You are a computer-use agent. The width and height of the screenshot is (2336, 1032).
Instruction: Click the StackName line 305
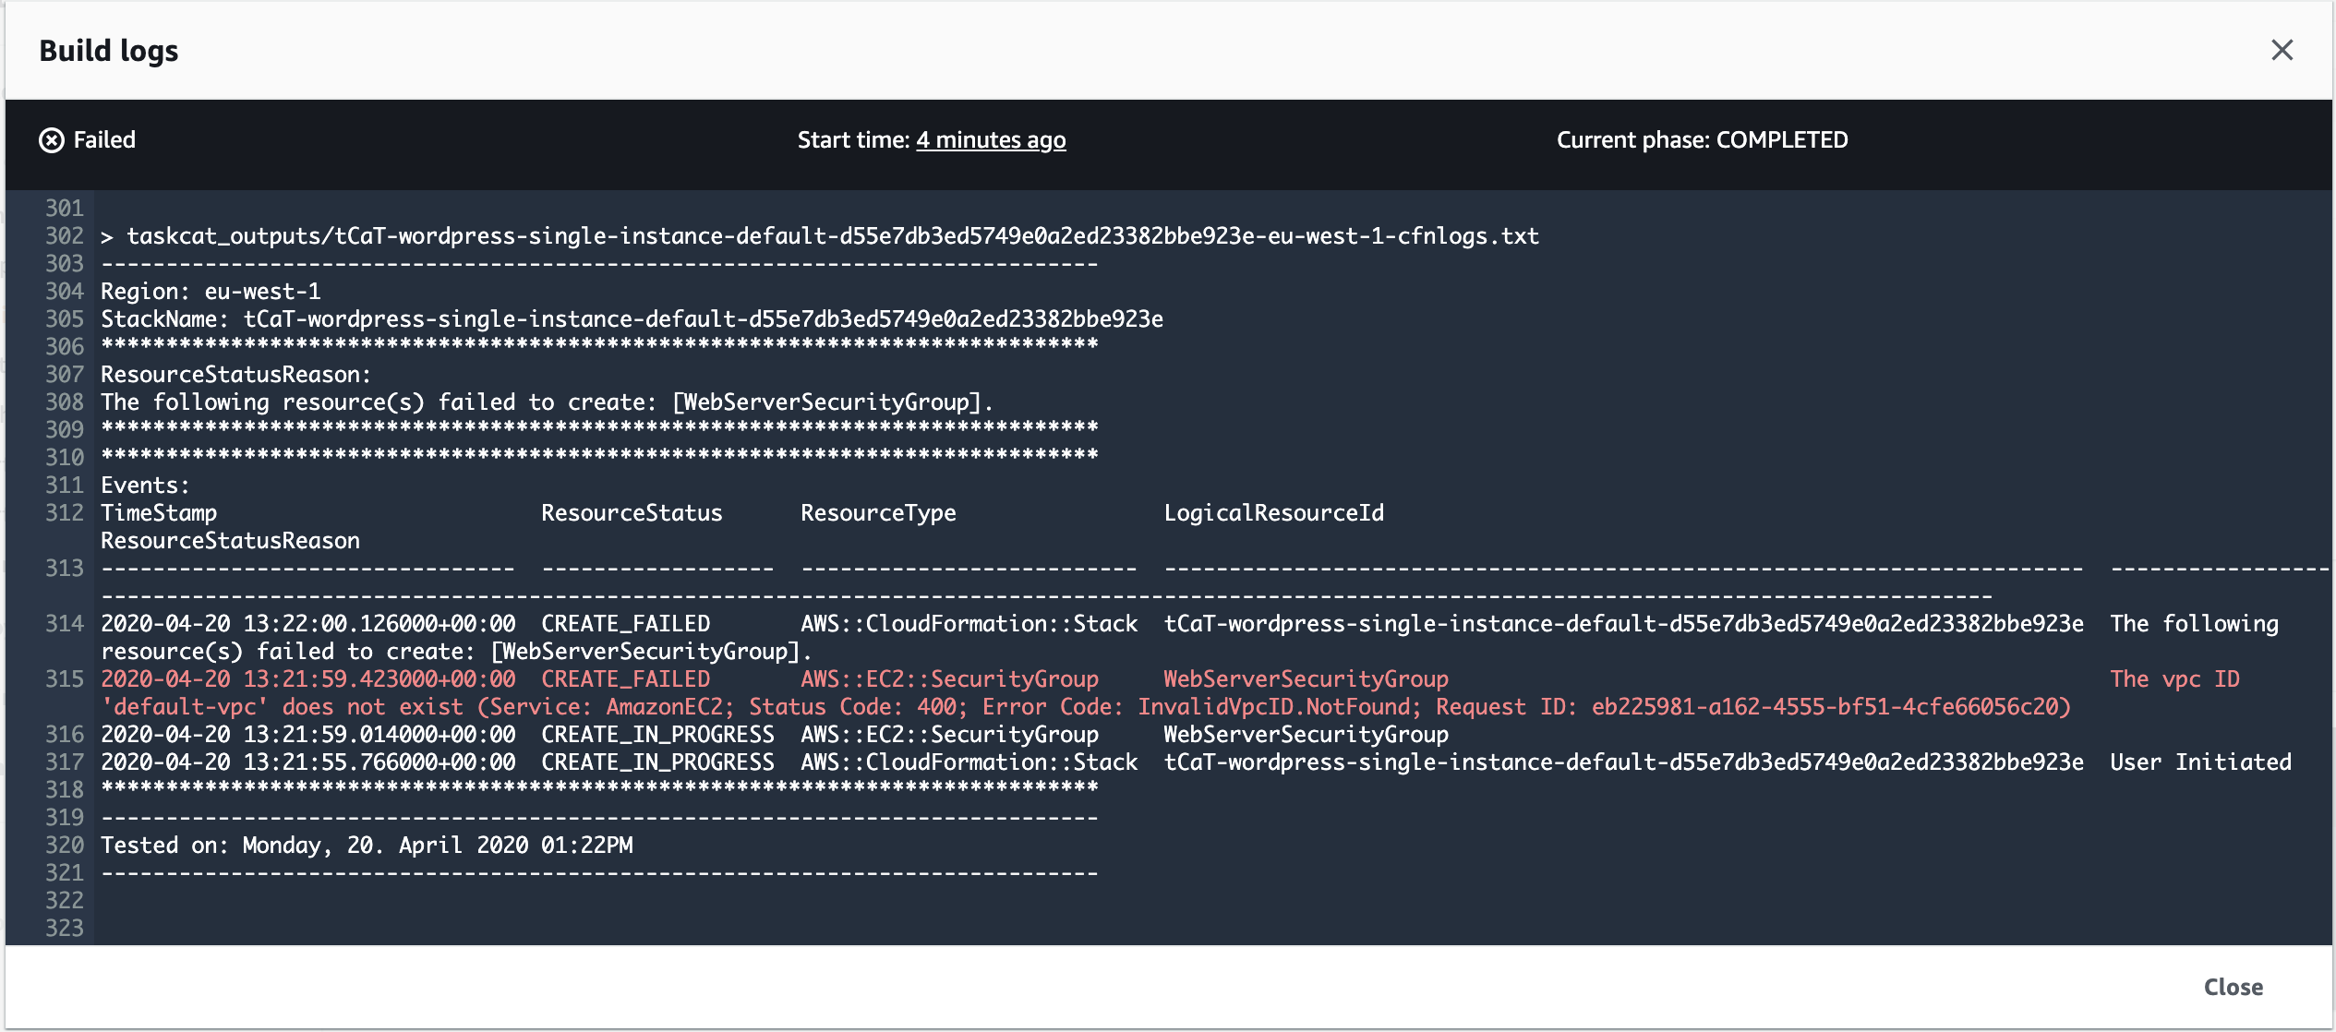coord(632,319)
